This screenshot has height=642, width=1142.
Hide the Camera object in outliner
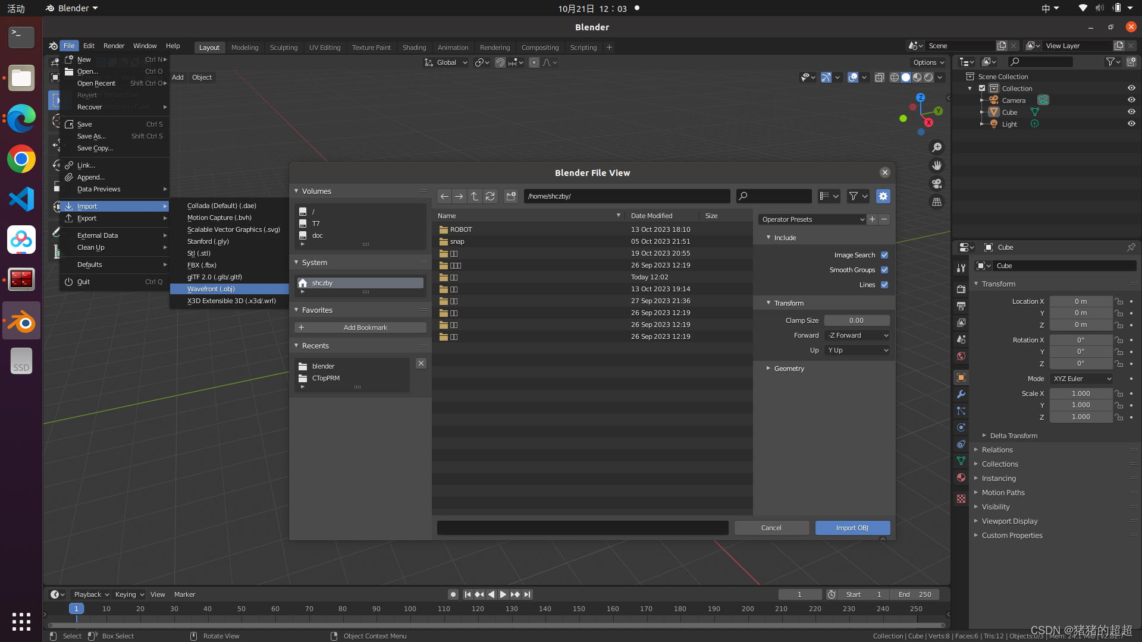pyautogui.click(x=1131, y=100)
